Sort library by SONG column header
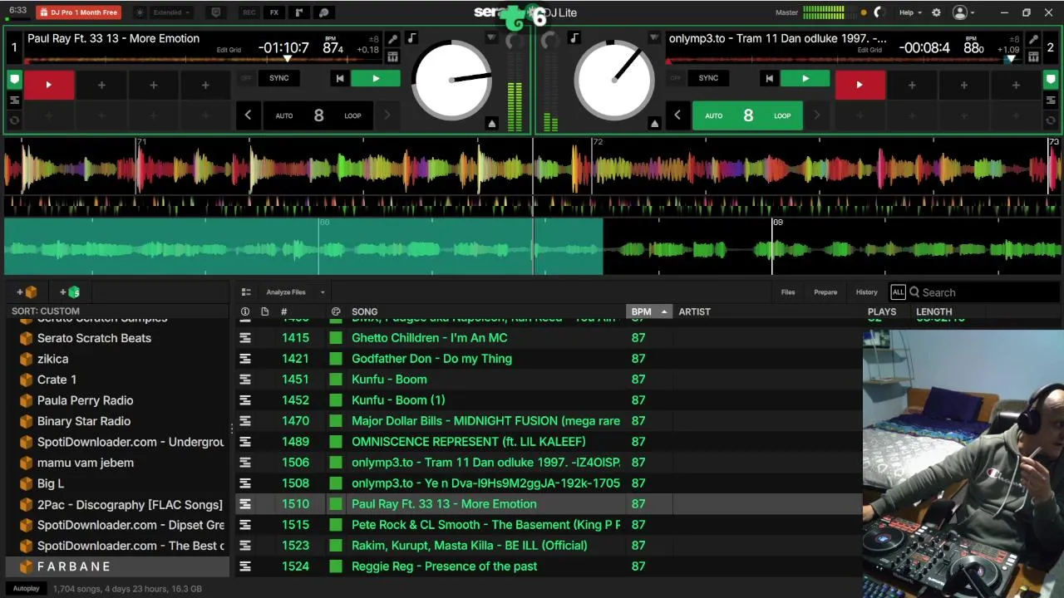Image resolution: width=1064 pixels, height=598 pixels. (x=364, y=311)
